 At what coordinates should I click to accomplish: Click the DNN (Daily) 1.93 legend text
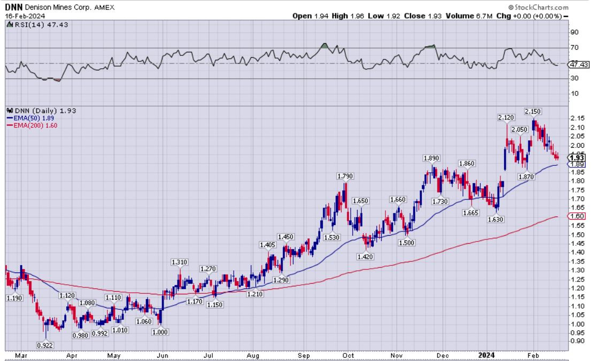pyautogui.click(x=45, y=111)
